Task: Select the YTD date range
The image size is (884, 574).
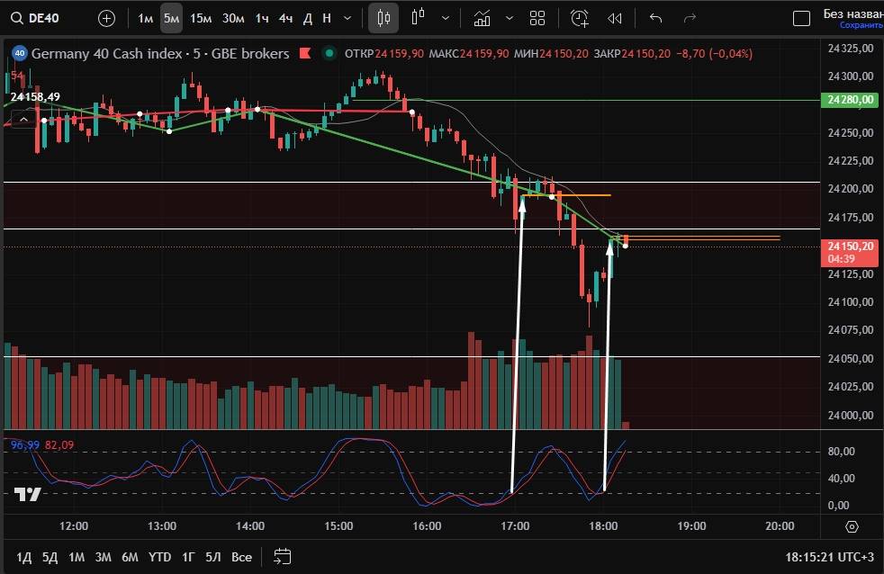Action: point(159,557)
